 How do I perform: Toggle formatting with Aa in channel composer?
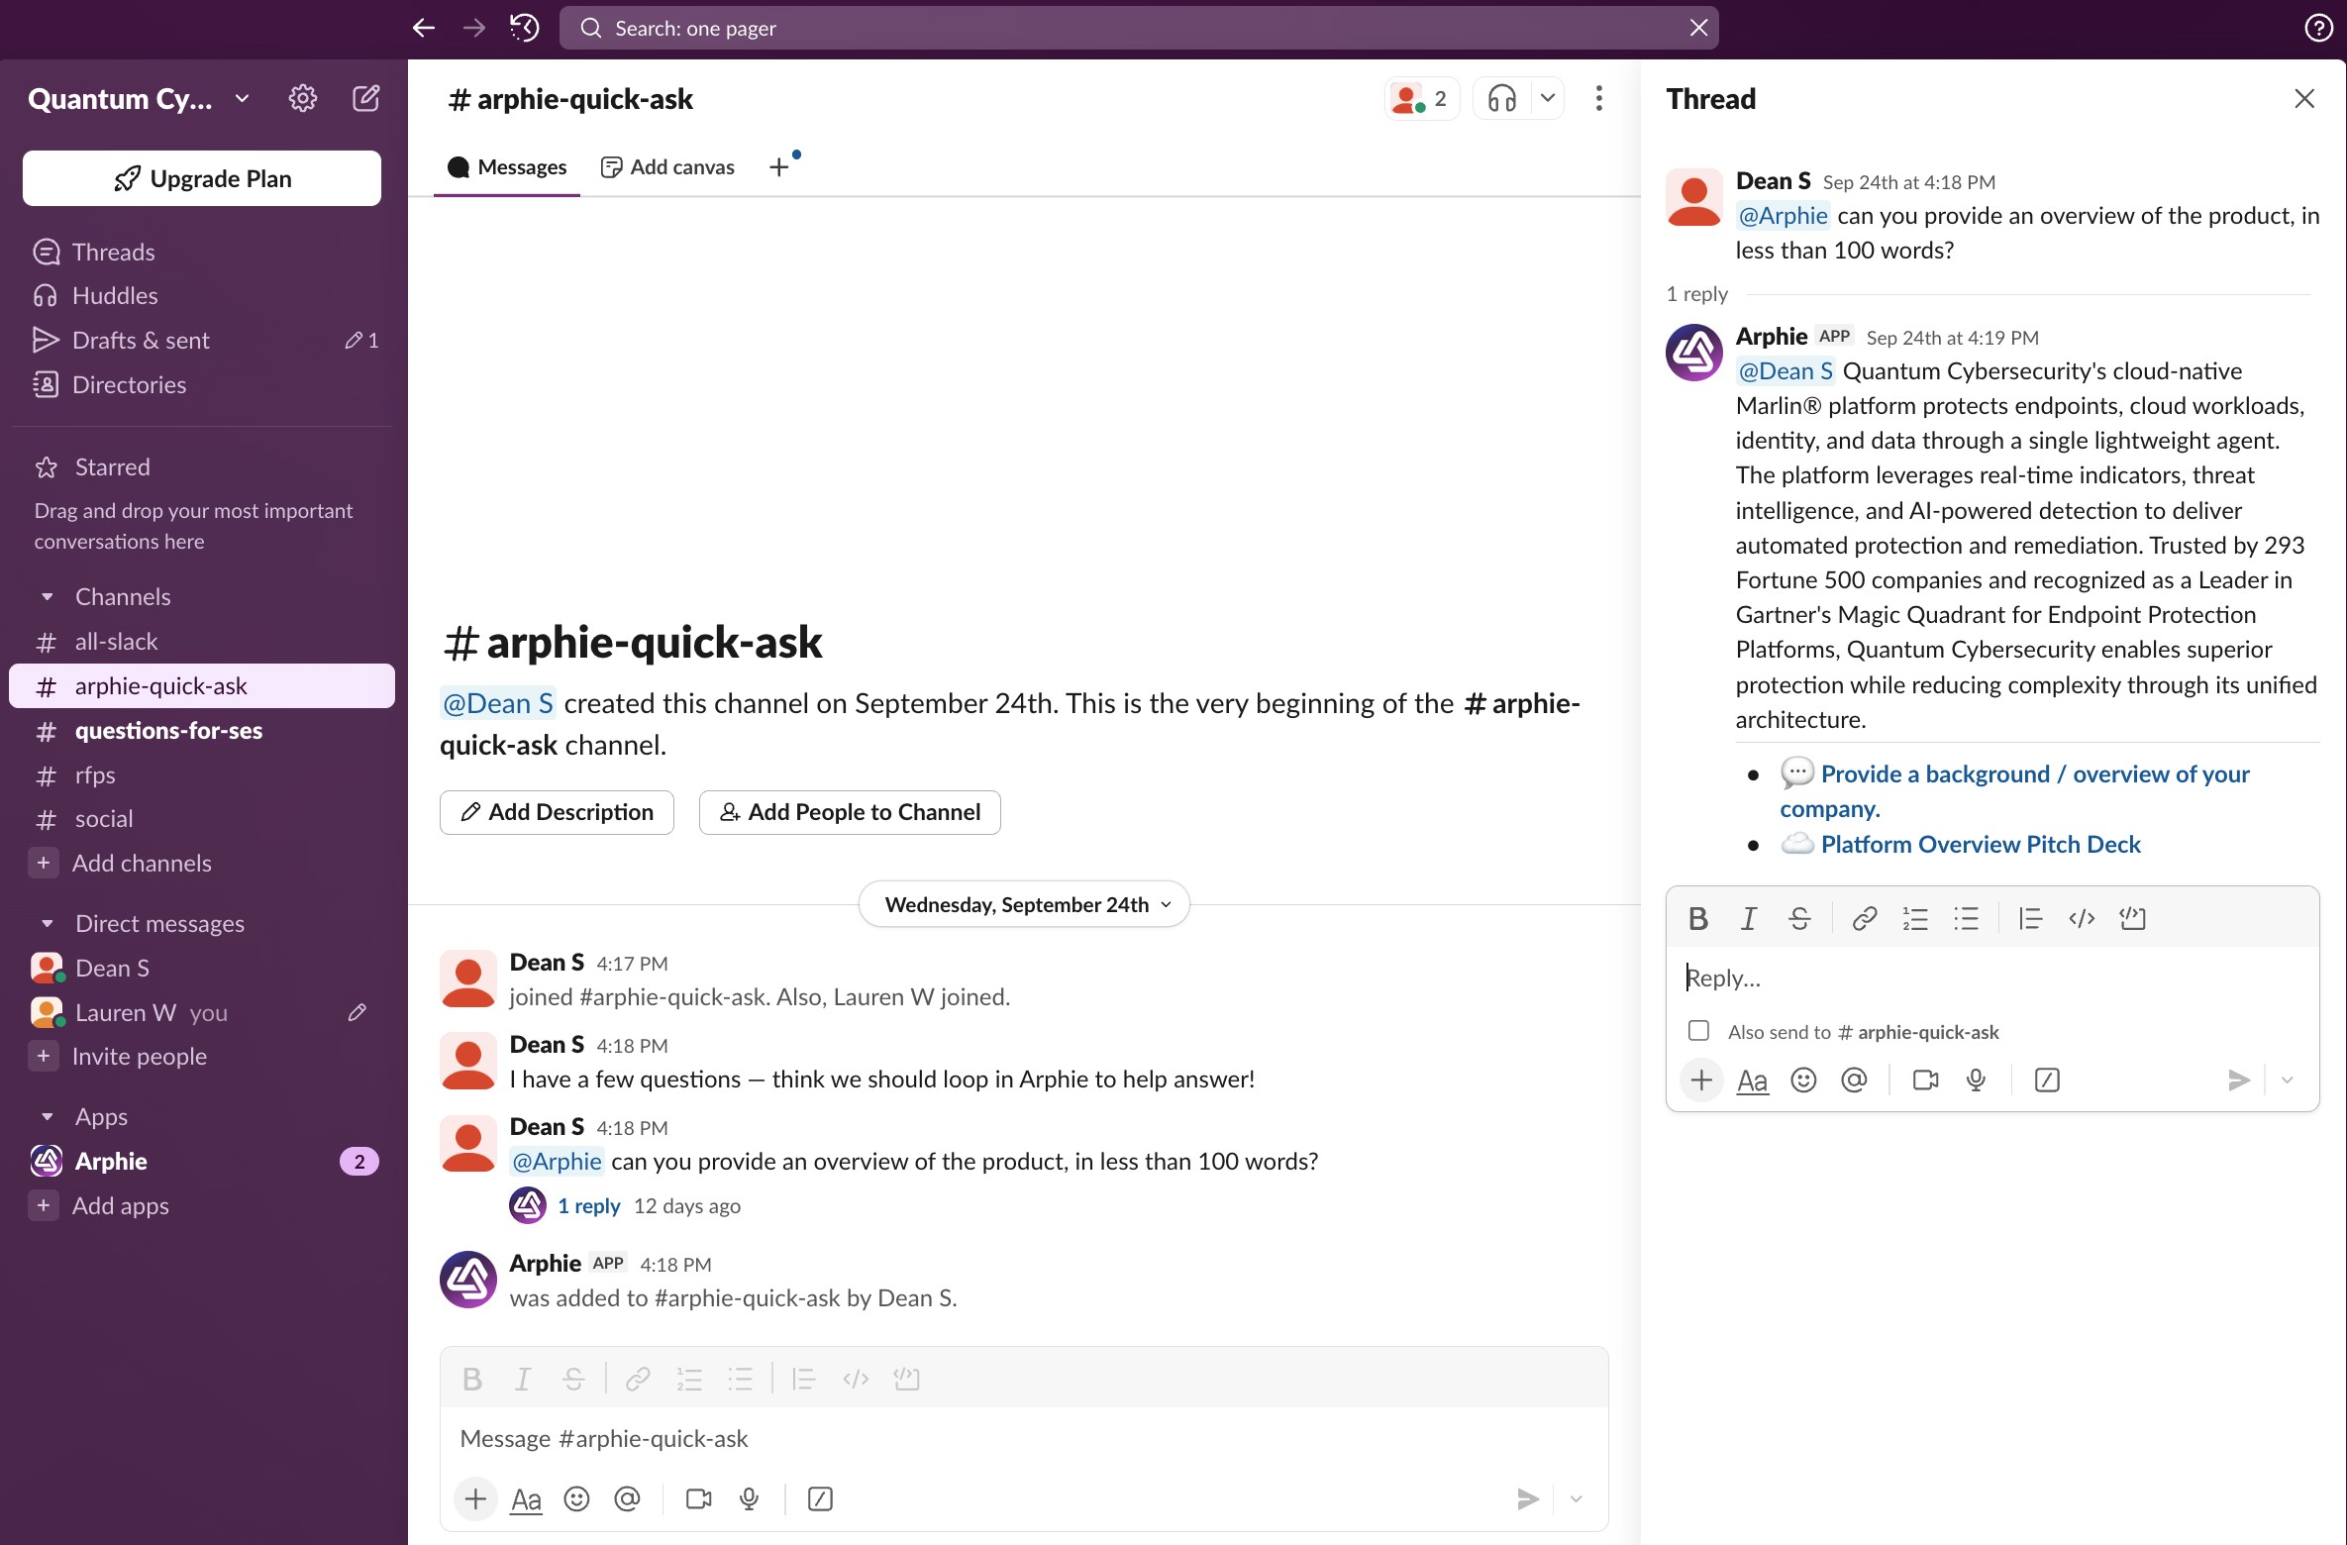[x=526, y=1498]
